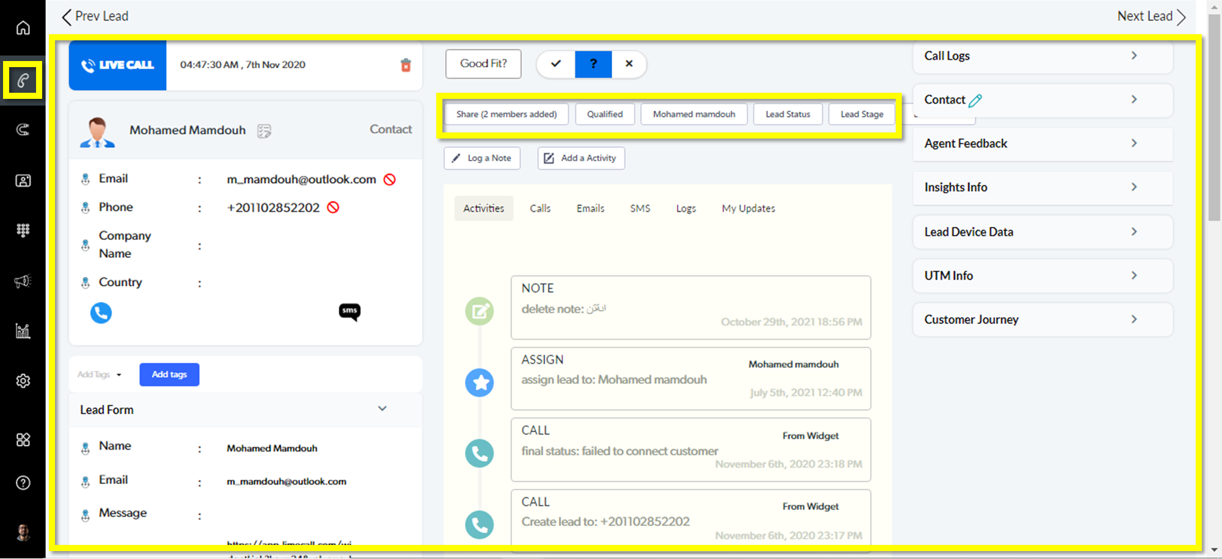Open the black SMS bubble icon

tap(349, 312)
